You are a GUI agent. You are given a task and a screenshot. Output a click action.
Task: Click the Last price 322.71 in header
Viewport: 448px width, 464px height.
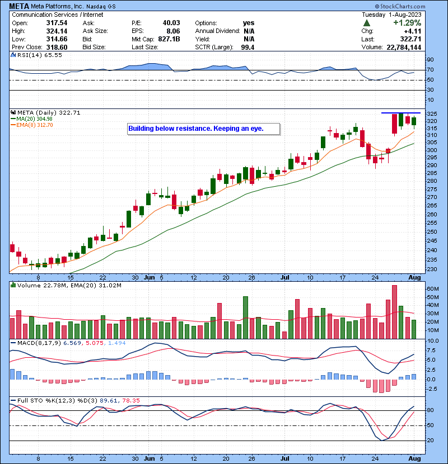410,39
